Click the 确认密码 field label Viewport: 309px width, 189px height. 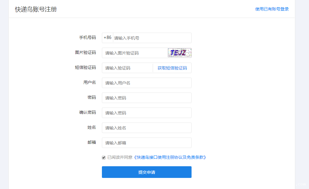pyautogui.click(x=88, y=113)
